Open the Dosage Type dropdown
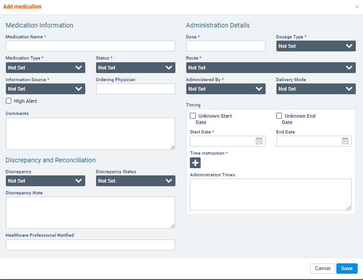The width and height of the screenshot is (363, 280). coord(316,46)
